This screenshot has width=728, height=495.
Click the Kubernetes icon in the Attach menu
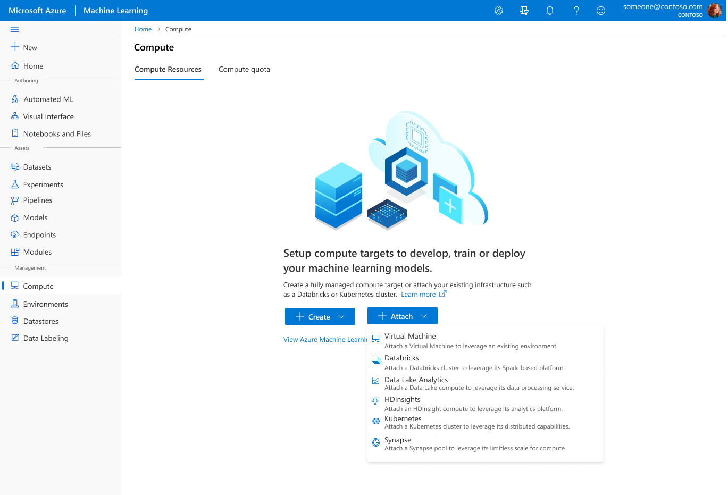[x=376, y=421]
